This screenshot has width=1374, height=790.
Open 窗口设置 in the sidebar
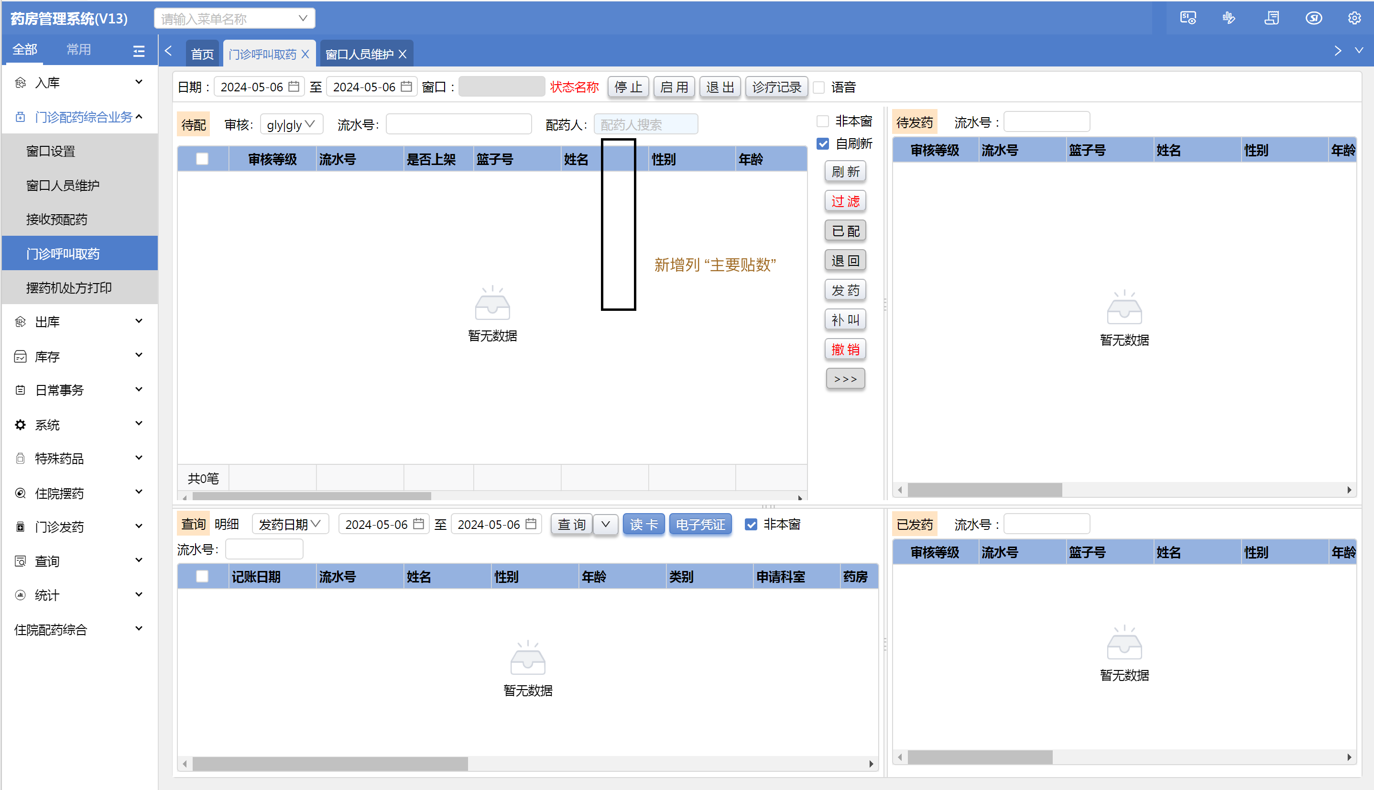point(51,152)
